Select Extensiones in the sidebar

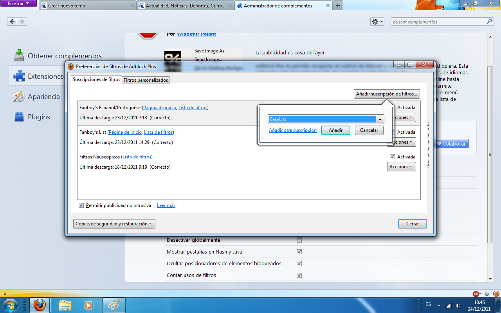click(37, 76)
